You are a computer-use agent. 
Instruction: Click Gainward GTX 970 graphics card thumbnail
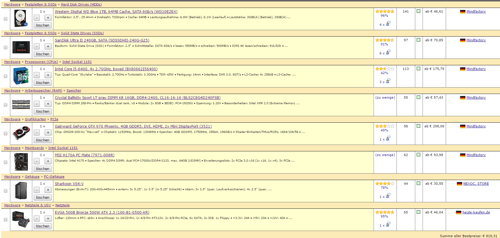pos(21,133)
